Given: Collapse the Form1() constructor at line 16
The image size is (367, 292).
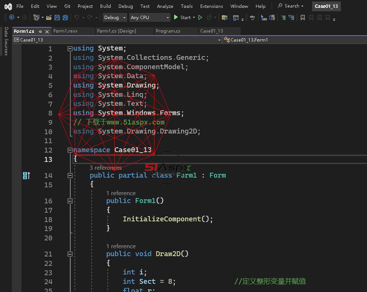Looking at the screenshot, I should [x=70, y=201].
